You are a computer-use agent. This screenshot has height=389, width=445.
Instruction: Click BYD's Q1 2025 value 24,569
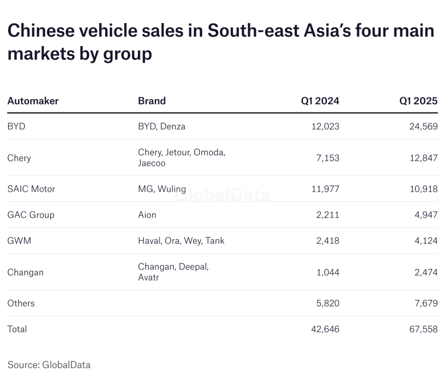pos(422,127)
